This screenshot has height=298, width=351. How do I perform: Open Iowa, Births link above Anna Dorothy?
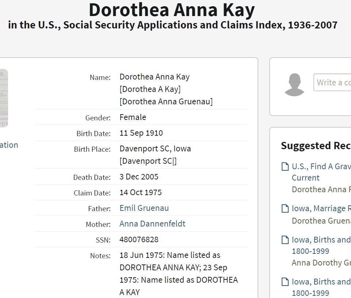point(321,240)
